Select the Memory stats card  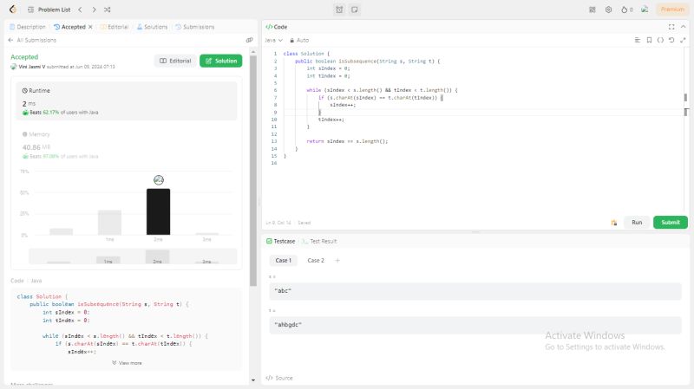click(127, 145)
